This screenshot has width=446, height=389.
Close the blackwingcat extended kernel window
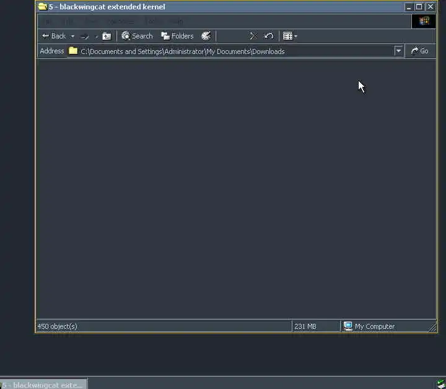point(431,7)
